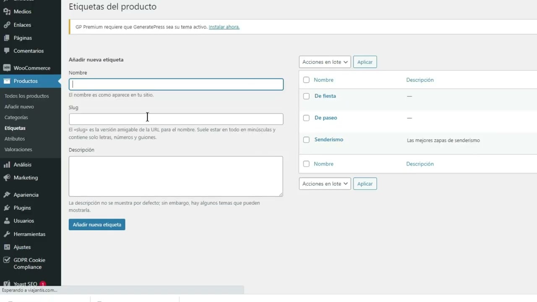Image resolution: width=537 pixels, height=302 pixels.
Task: Open the De fiesta tag link
Action: tap(325, 96)
